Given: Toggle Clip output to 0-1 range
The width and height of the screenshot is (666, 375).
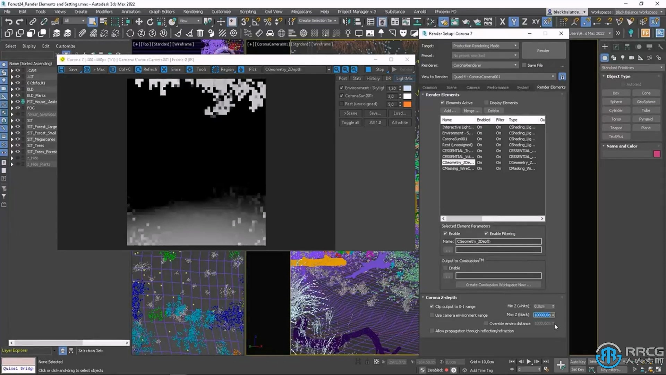Looking at the screenshot, I should pyautogui.click(x=432, y=307).
